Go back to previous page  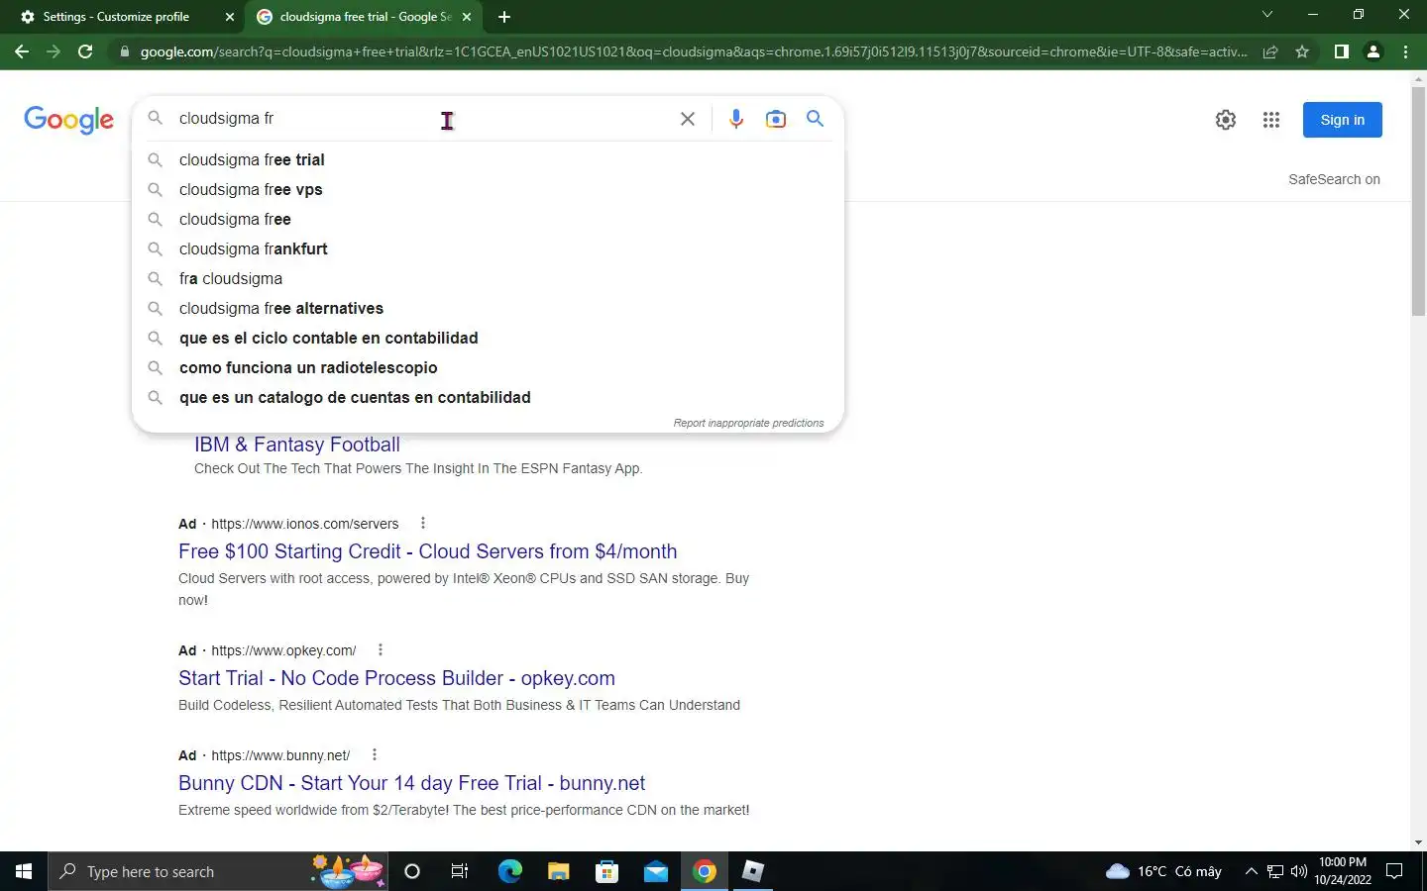[22, 51]
